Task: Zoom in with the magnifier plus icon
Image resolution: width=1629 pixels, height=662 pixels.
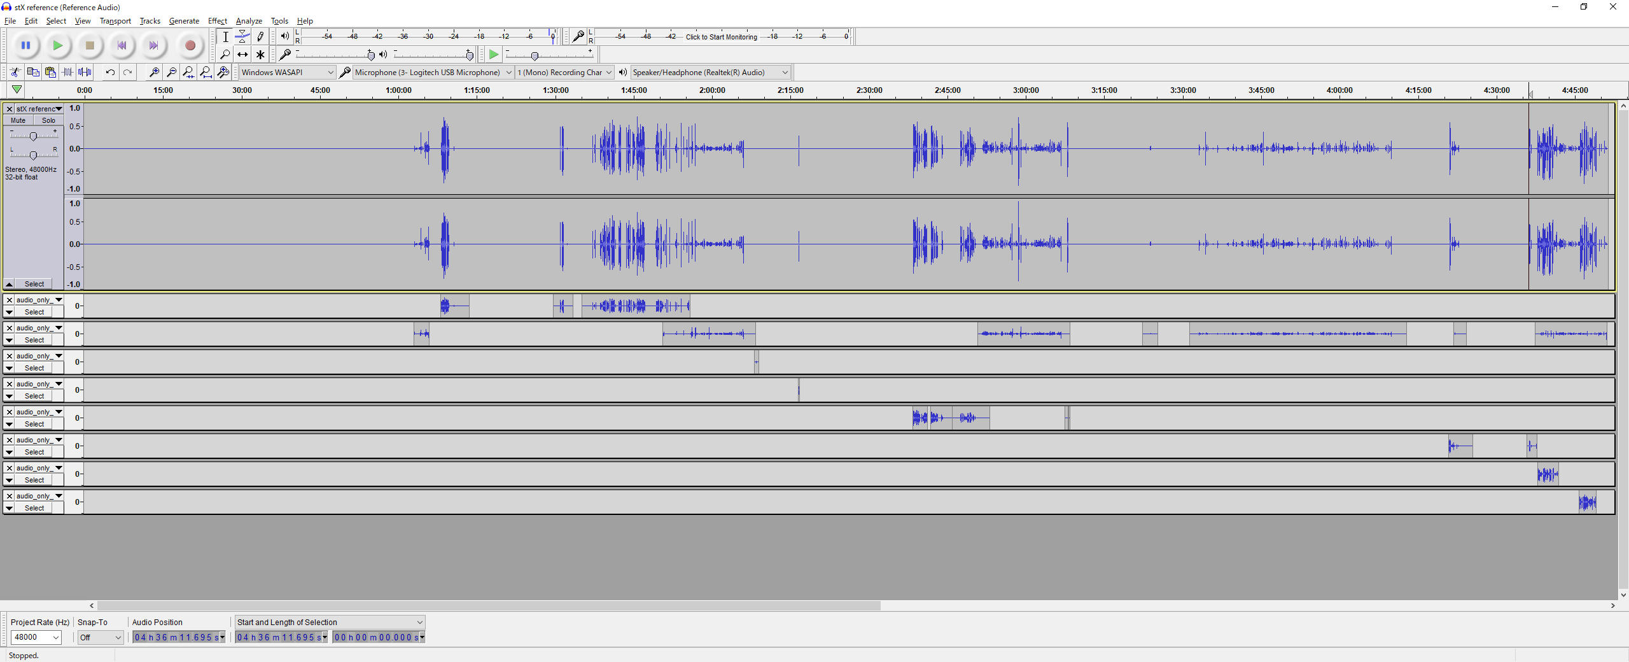Action: tap(154, 73)
